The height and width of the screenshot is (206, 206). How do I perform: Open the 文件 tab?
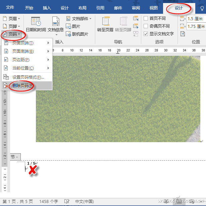10,7
